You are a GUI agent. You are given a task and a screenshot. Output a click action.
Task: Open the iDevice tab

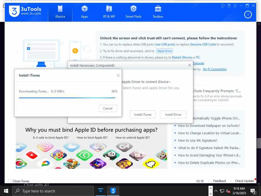tap(60, 12)
